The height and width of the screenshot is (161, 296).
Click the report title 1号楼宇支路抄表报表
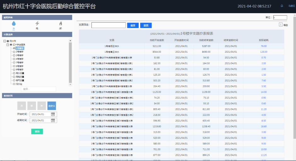click(x=197, y=34)
